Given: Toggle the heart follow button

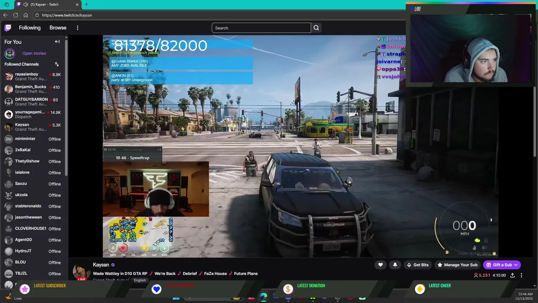Looking at the screenshot, I should tap(380, 265).
